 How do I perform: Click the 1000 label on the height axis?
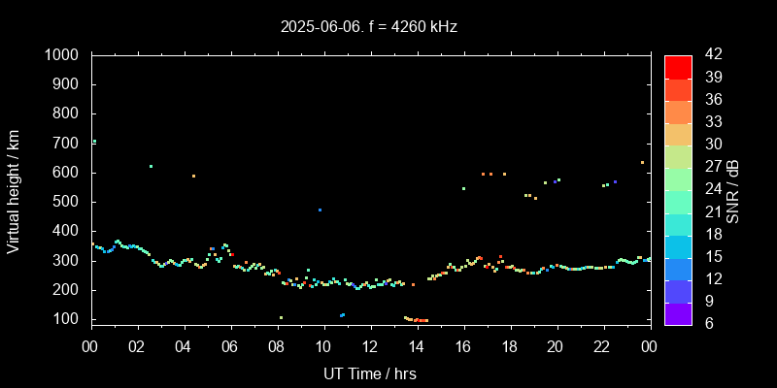(64, 55)
